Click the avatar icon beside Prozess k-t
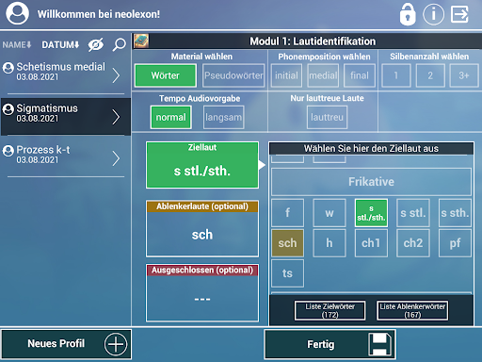 pos(8,151)
